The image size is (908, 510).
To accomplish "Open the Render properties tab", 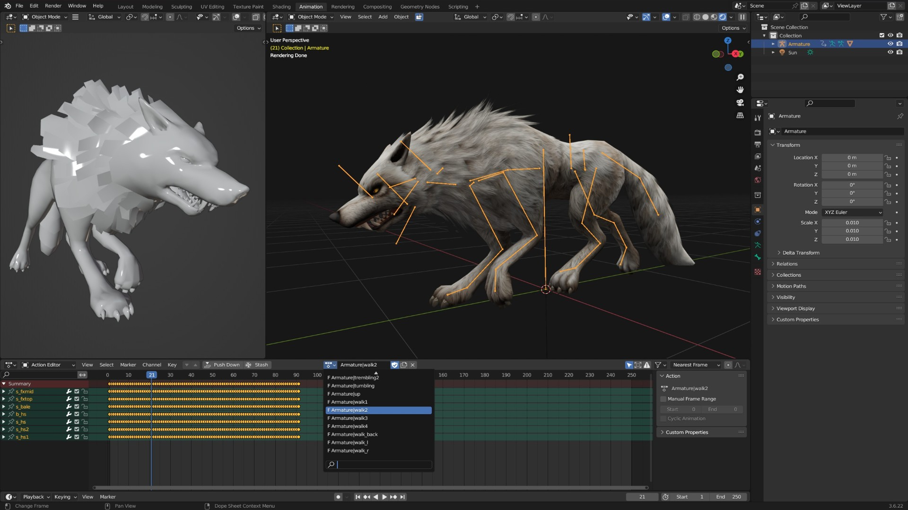I will pos(758,133).
